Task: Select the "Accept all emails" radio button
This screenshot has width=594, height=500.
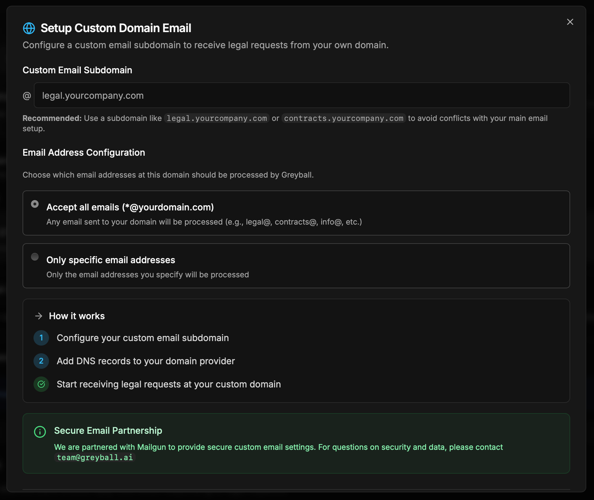Action: pyautogui.click(x=35, y=204)
